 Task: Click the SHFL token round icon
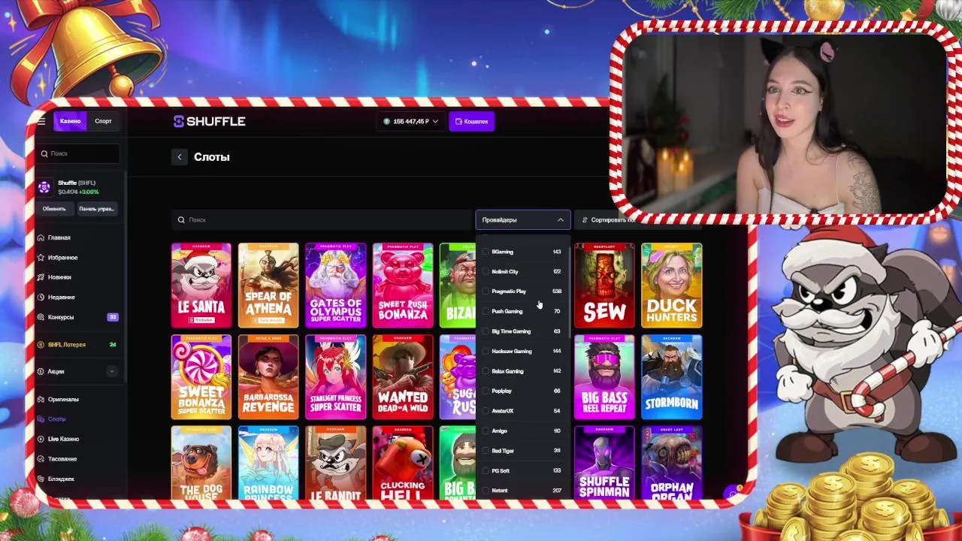tap(44, 187)
